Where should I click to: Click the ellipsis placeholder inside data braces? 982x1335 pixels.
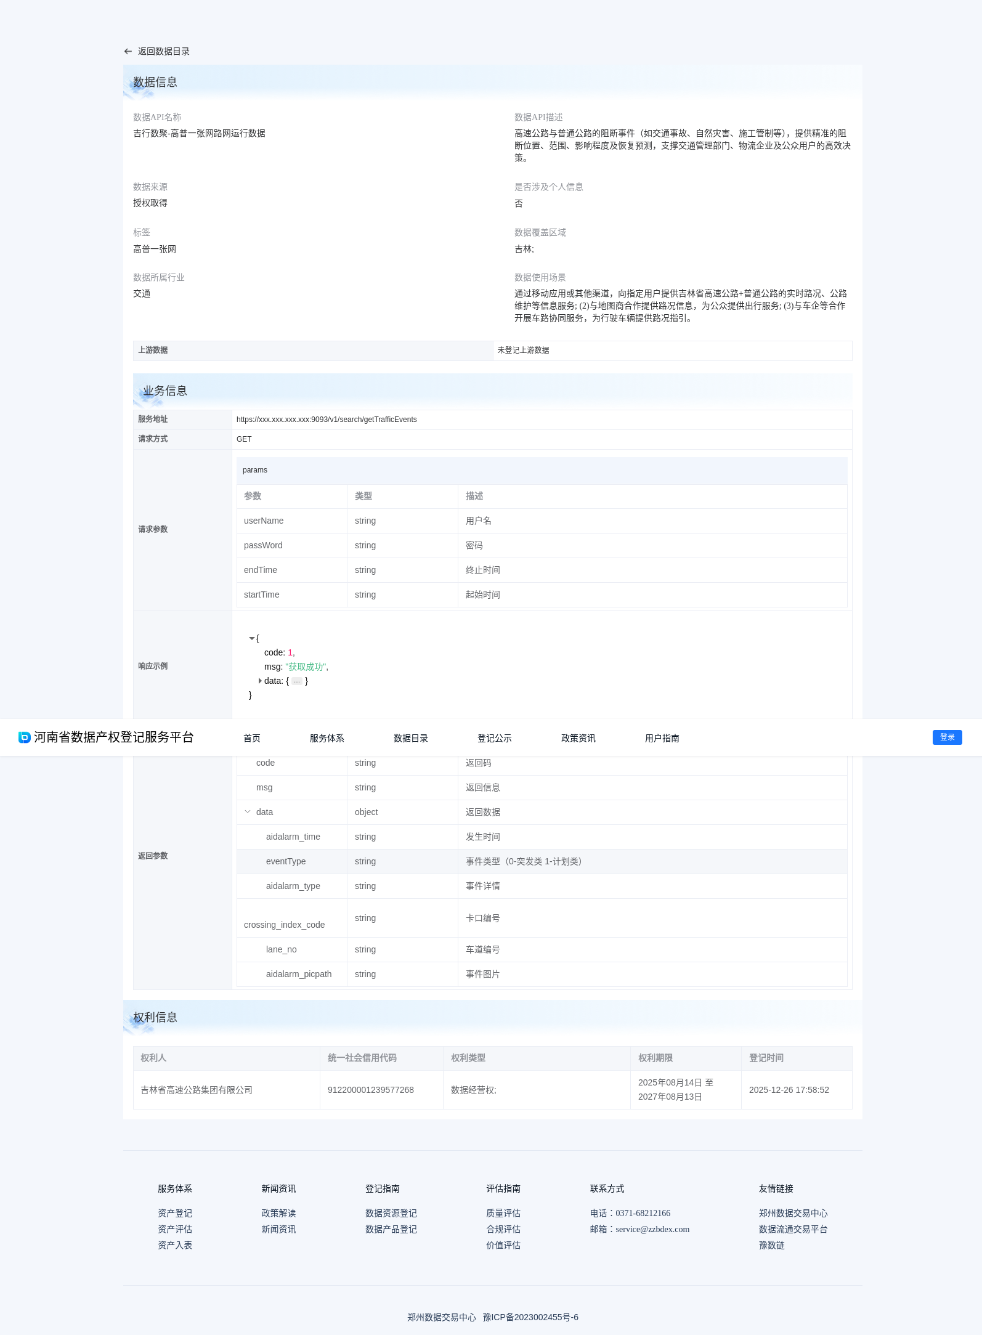tap(297, 681)
